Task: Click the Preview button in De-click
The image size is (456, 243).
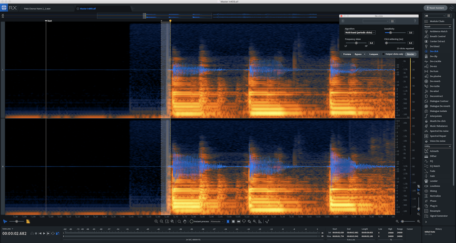Action: pyautogui.click(x=347, y=54)
